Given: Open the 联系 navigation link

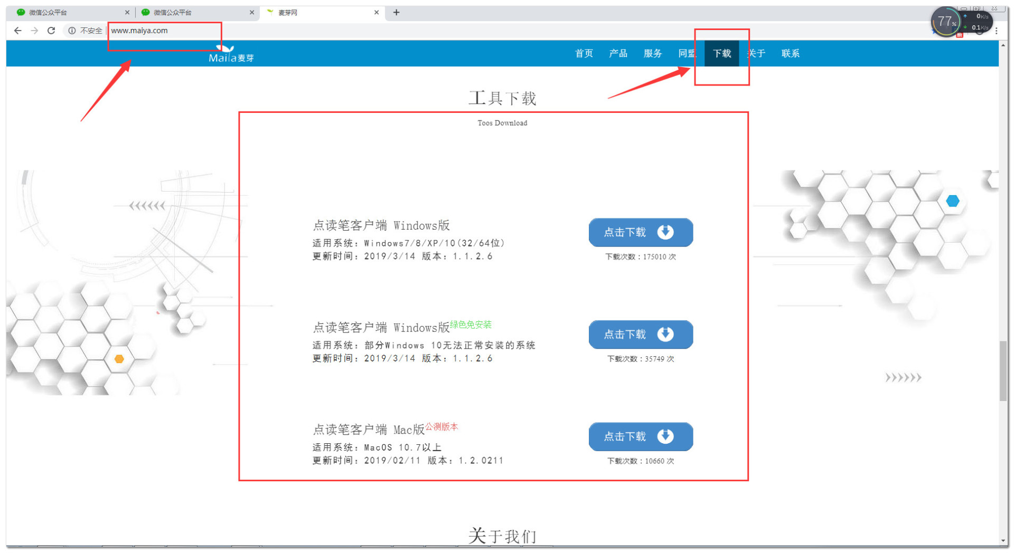Looking at the screenshot, I should pyautogui.click(x=791, y=53).
